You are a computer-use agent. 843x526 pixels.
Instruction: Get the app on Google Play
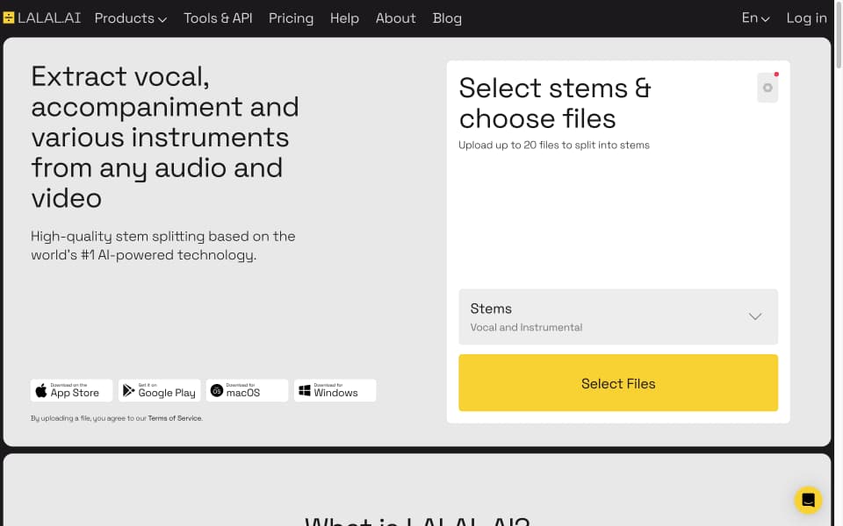pos(159,390)
